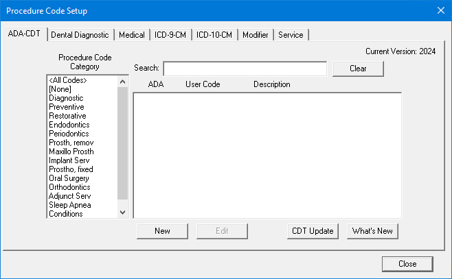Image resolution: width=452 pixels, height=279 pixels.
Task: Select the Orthodontics category
Action: 69,187
